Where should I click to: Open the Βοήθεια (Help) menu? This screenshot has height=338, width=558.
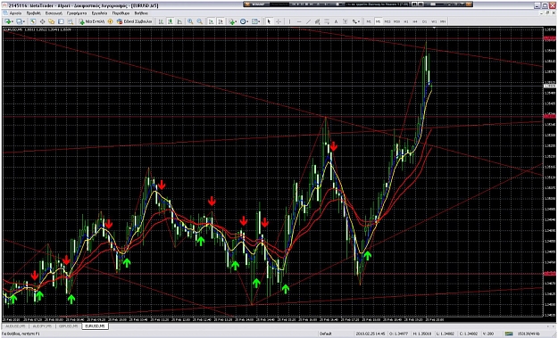tap(141, 13)
